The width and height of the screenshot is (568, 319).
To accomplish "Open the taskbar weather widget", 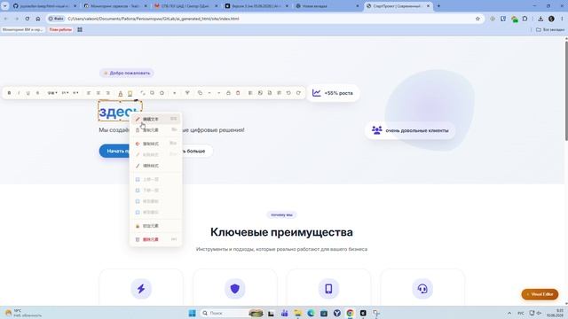I will pos(23,313).
